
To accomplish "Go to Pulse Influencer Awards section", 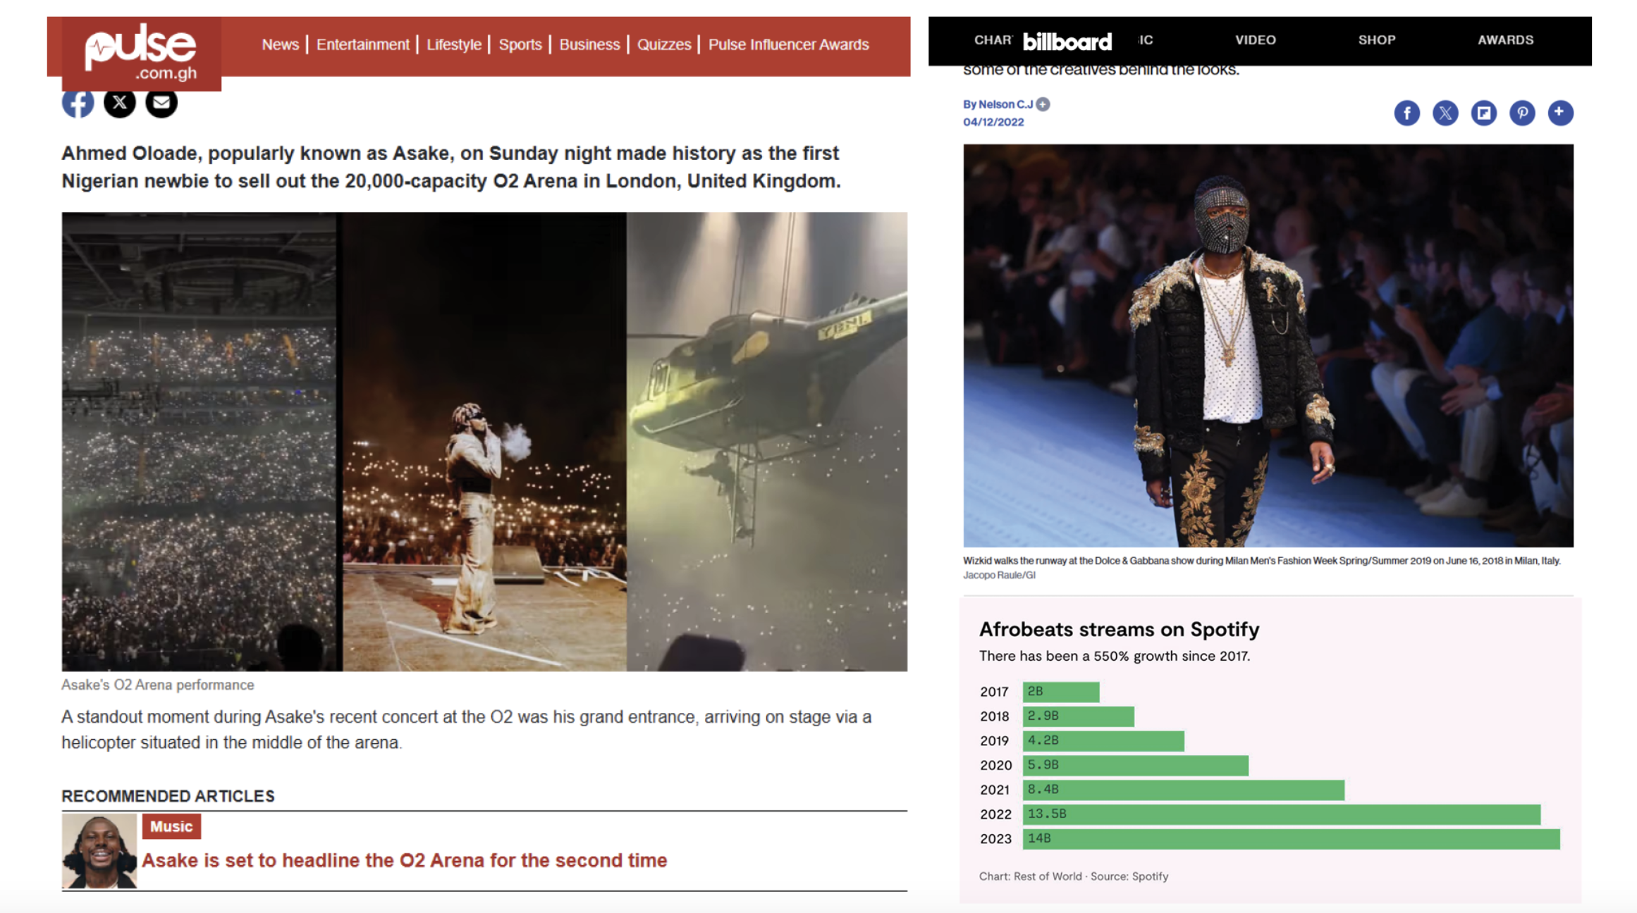I will click(788, 44).
